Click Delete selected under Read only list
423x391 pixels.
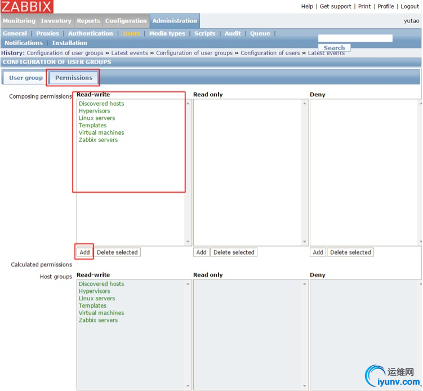point(234,252)
